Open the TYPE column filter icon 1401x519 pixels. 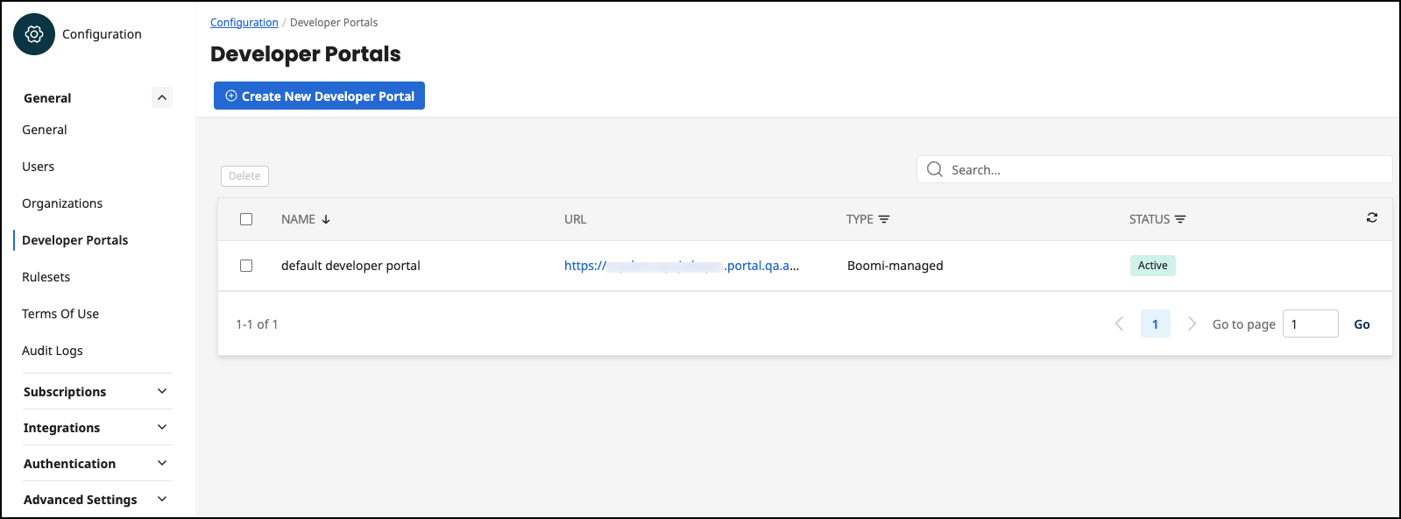pos(884,219)
